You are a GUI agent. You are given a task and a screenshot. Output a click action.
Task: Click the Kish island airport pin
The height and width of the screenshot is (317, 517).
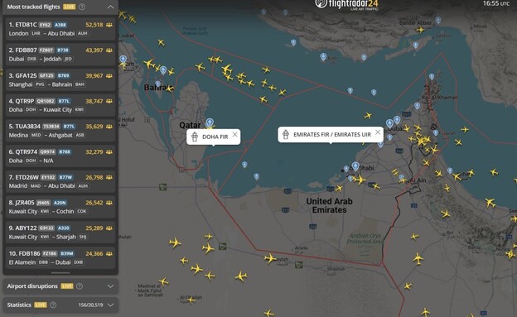pos(323,57)
